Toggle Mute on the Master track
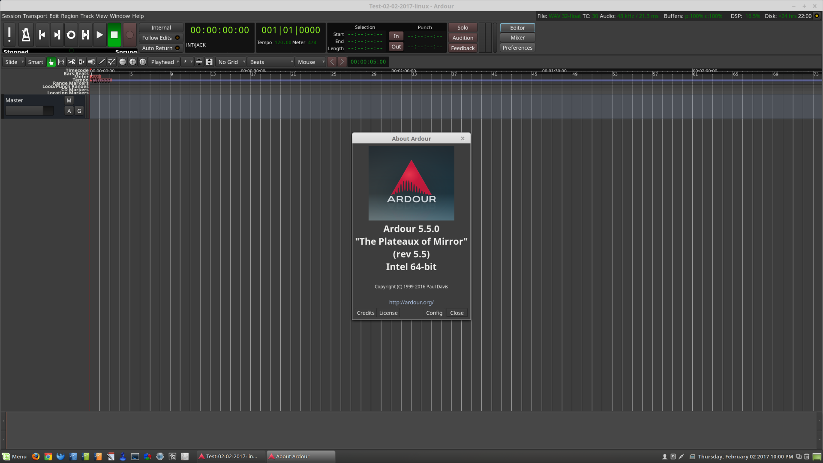 tap(69, 100)
